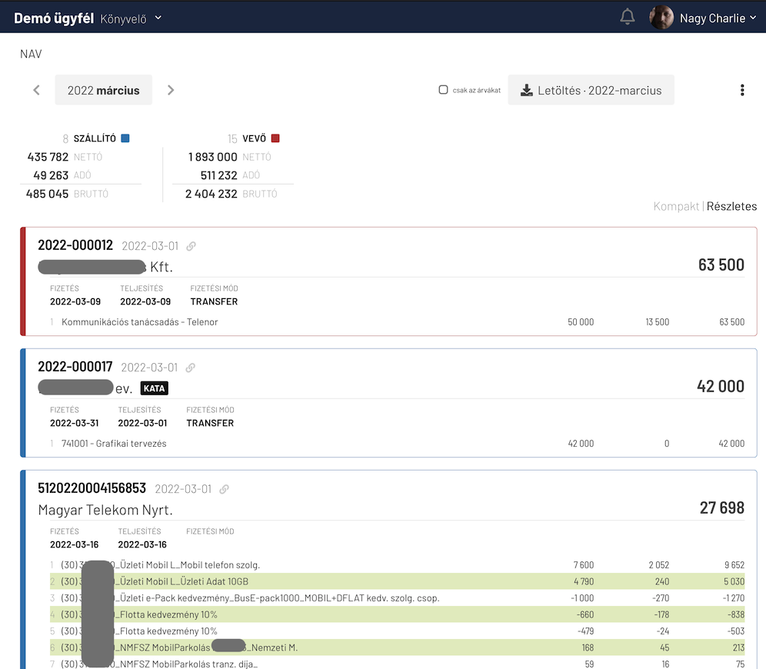Screen dimensions: 766x669
Task: Click link icon beside invoice 5120220004156853
Action: tap(224, 489)
